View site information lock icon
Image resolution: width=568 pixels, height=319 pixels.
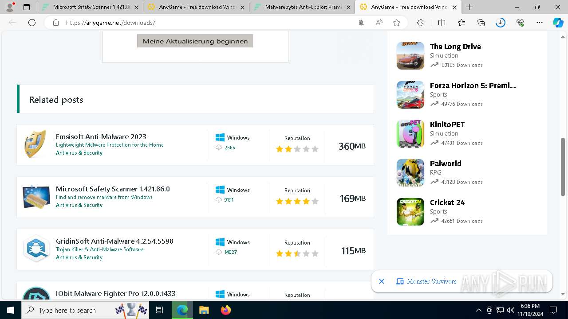pos(56,23)
